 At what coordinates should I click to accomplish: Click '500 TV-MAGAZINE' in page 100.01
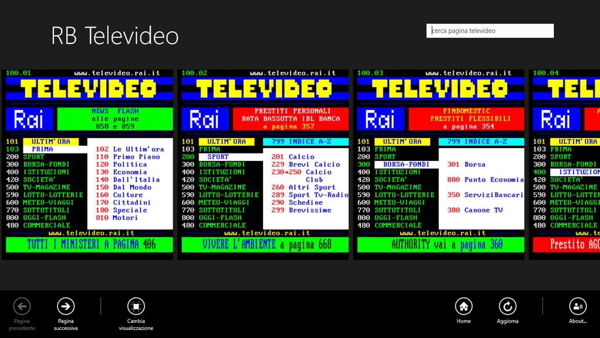pyautogui.click(x=38, y=187)
